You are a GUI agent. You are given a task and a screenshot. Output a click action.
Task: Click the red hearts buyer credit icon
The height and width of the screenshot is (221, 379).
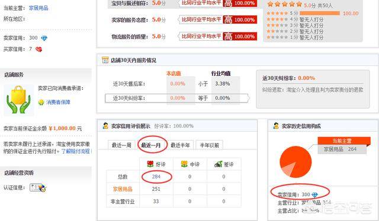[38, 50]
